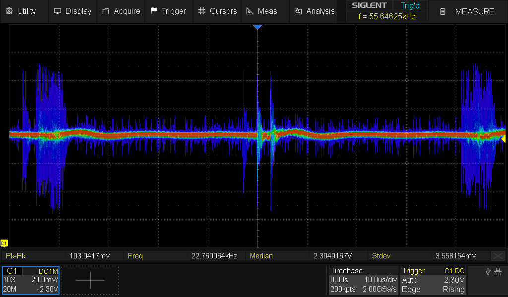Click the plus icon to add channel
Screen dimensions: 508x297
point(90,280)
